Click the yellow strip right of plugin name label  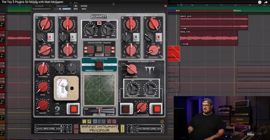click(122, 129)
